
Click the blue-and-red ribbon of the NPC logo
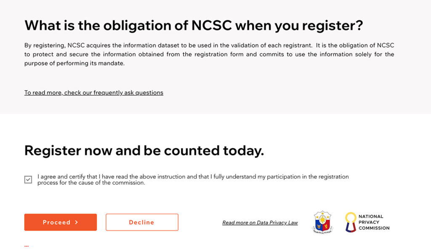click(351, 228)
